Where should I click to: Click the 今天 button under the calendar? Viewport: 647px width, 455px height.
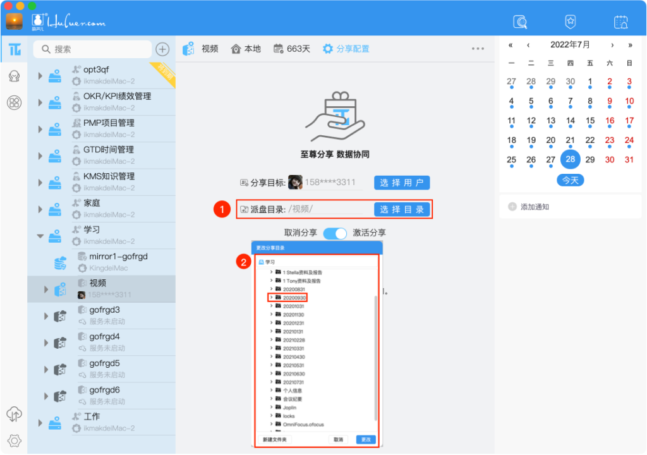tap(571, 180)
